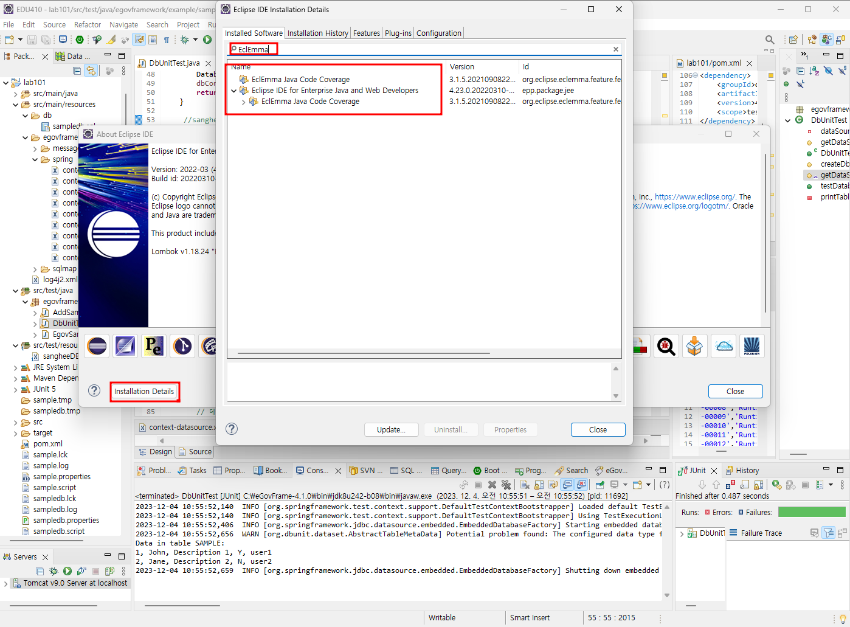Collapse the lab101 project node
The image size is (850, 627).
5,83
